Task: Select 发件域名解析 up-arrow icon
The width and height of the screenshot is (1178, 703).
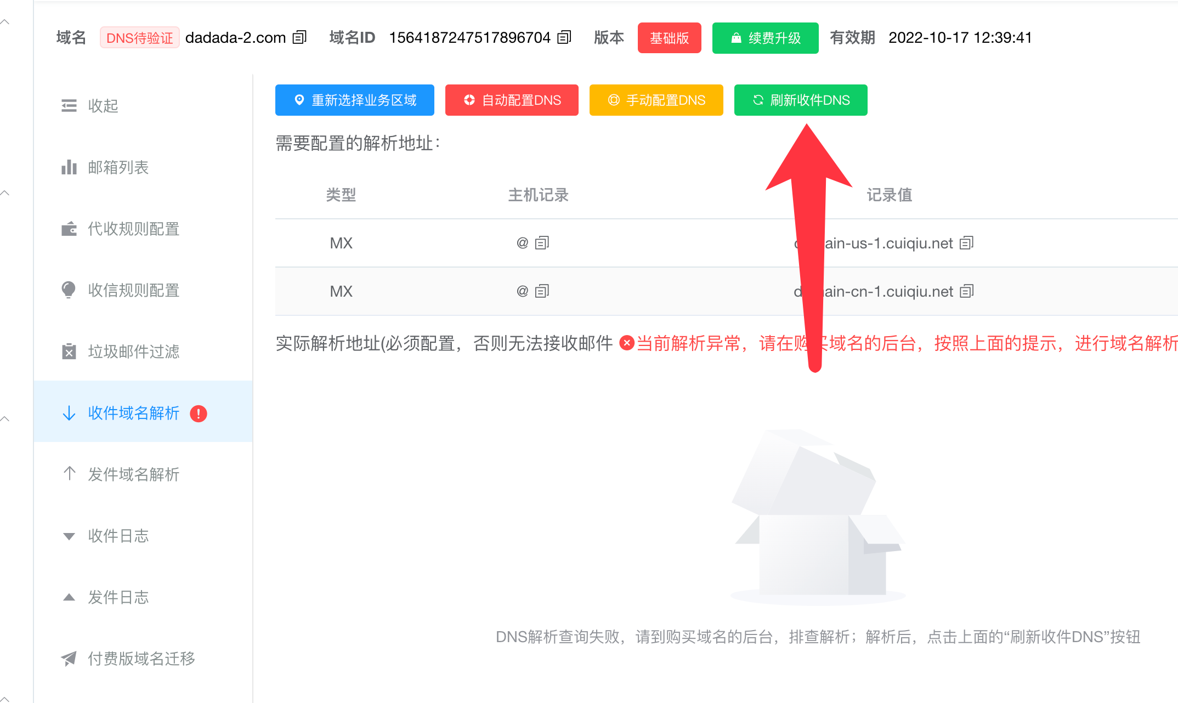Action: coord(69,473)
